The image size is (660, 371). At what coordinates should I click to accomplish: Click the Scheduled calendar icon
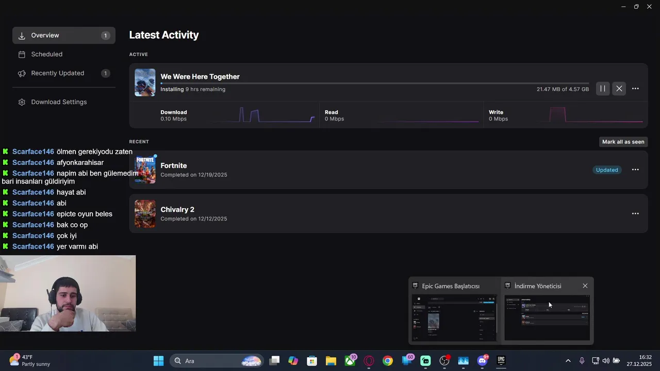click(x=22, y=54)
